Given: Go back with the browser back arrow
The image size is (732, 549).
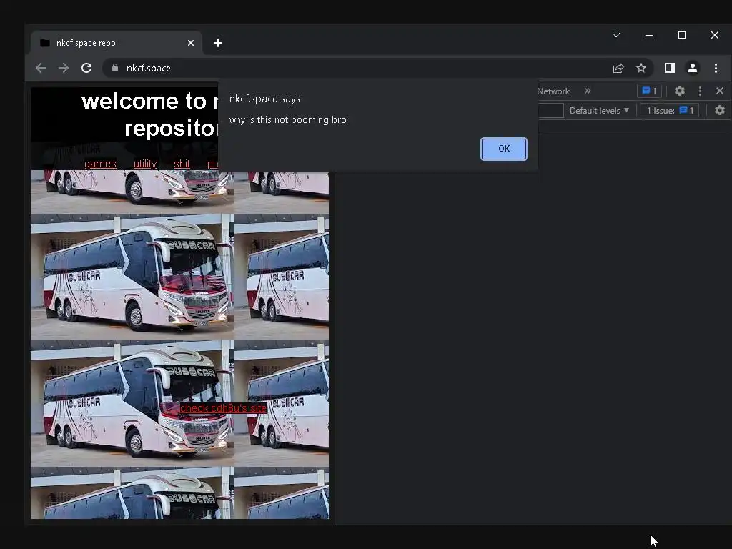Looking at the screenshot, I should (x=41, y=68).
